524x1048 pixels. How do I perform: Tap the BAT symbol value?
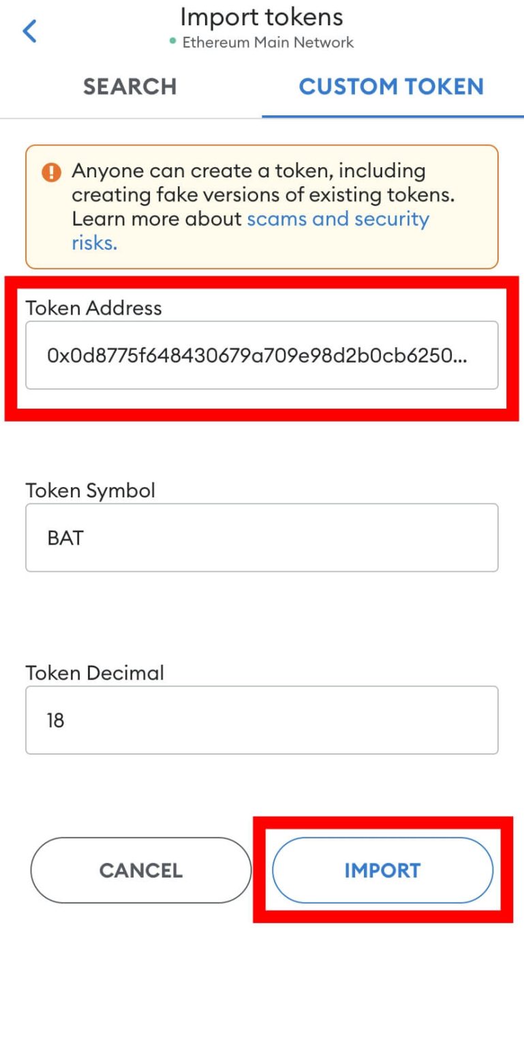(67, 537)
